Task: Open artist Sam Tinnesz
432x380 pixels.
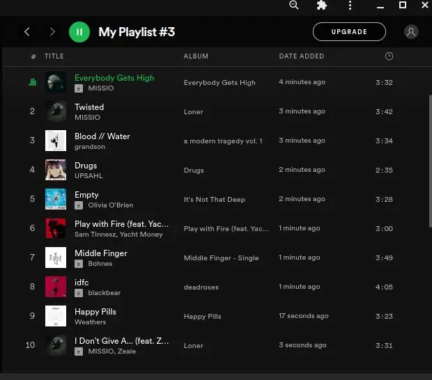Action: [x=95, y=234]
